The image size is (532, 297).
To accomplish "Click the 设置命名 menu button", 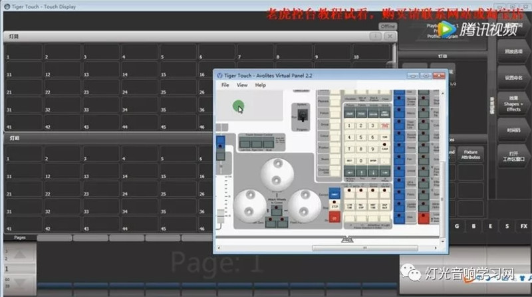I will click(x=513, y=78).
